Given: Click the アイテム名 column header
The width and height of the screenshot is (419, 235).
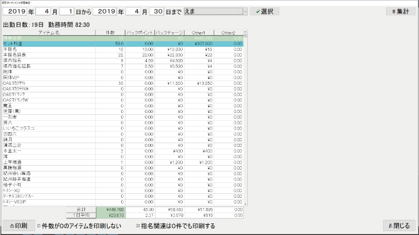Looking at the screenshot, I should tap(49, 33).
